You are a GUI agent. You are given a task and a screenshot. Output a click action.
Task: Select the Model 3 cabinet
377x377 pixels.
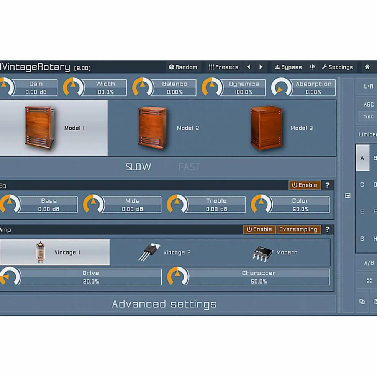(x=279, y=128)
